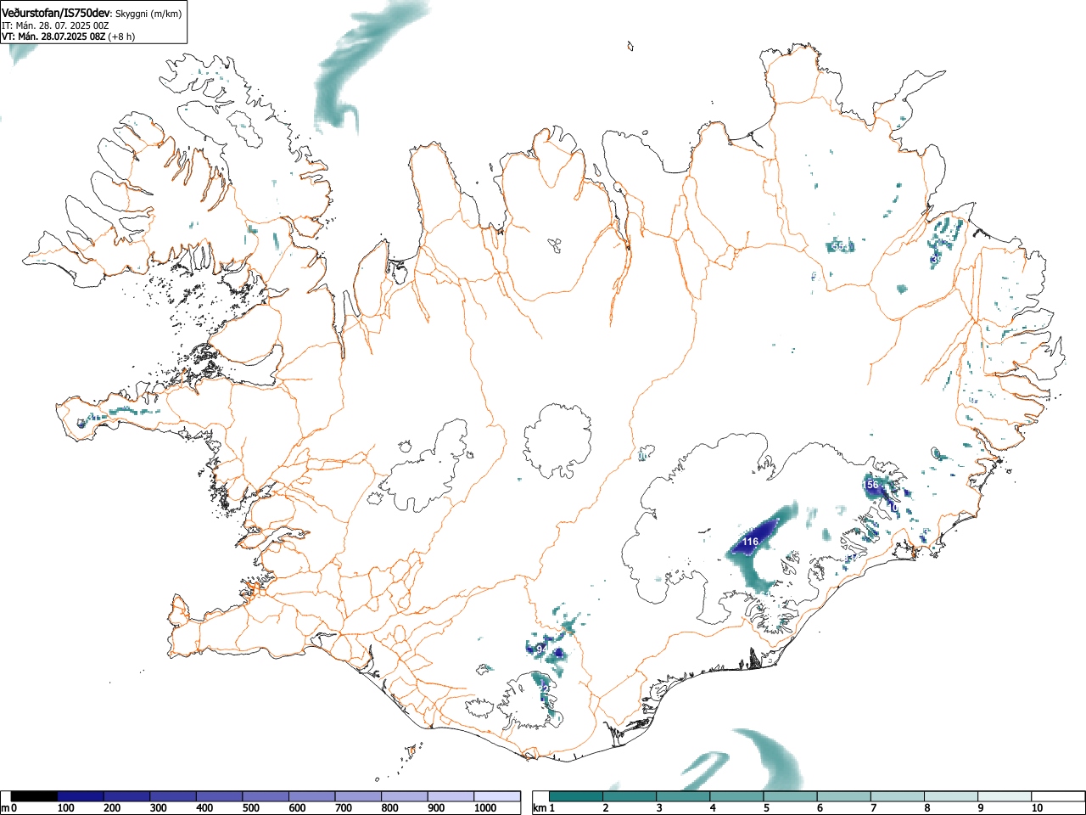Click the '5' tick on kilometre scale
The width and height of the screenshot is (1086, 815).
765,808
